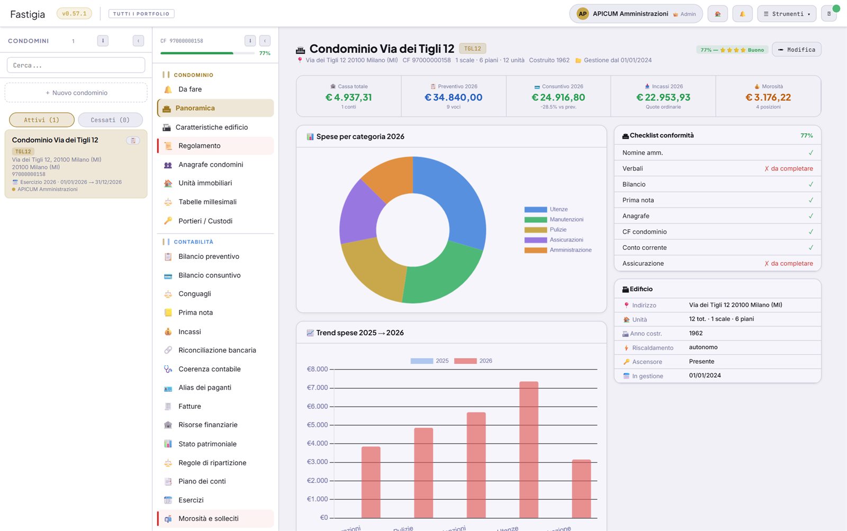Click the Anagrafe condomini people icon

(168, 165)
